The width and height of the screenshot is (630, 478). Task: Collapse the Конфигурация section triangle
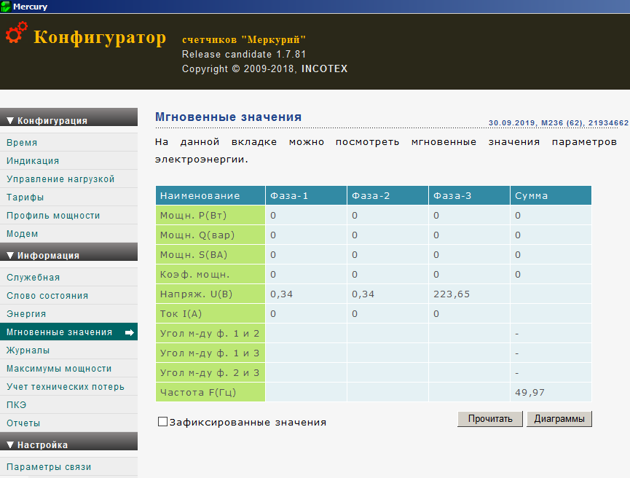click(10, 120)
